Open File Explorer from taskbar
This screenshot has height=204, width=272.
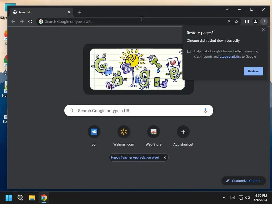click(32, 198)
